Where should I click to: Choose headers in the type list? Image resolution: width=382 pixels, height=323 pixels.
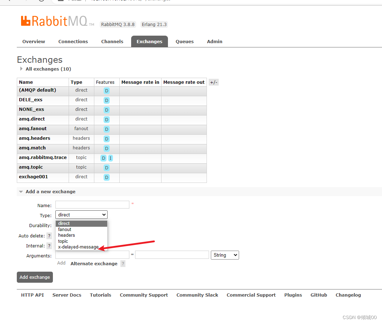(81, 235)
